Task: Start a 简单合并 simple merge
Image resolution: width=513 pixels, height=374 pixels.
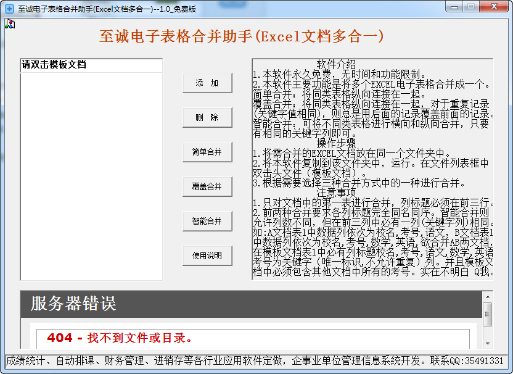Action: [x=207, y=152]
